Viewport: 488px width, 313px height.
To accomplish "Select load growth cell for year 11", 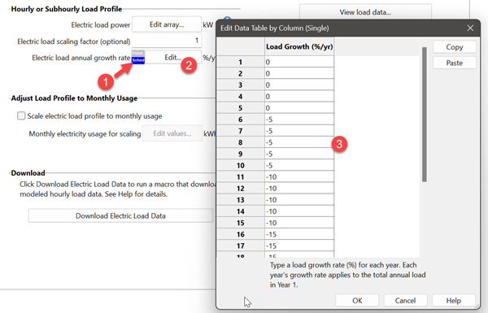I will pos(299,176).
